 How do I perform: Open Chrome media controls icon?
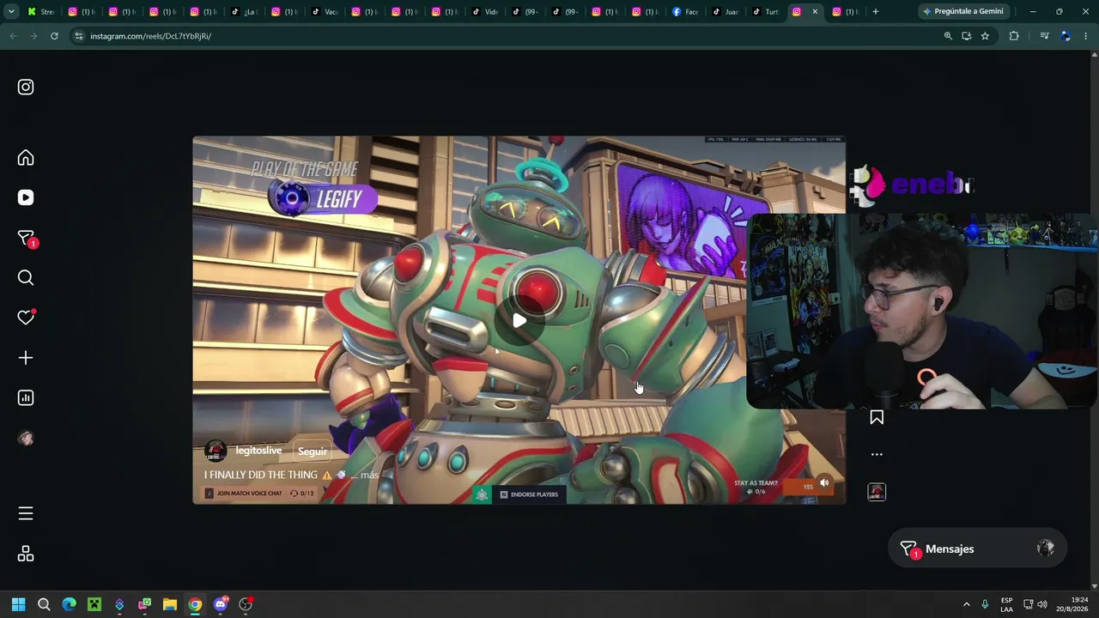[x=1044, y=36]
